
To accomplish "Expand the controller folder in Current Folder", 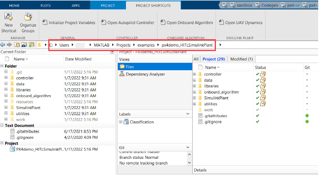I will 6,78.
